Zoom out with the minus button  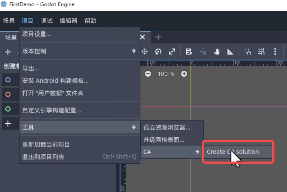(x=148, y=74)
